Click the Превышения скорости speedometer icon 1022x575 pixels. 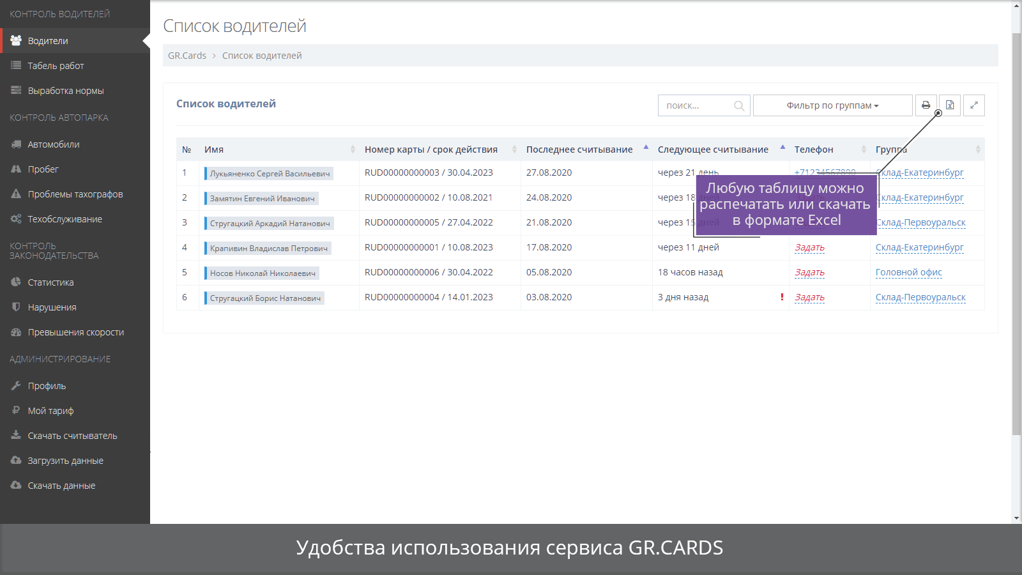click(x=16, y=332)
